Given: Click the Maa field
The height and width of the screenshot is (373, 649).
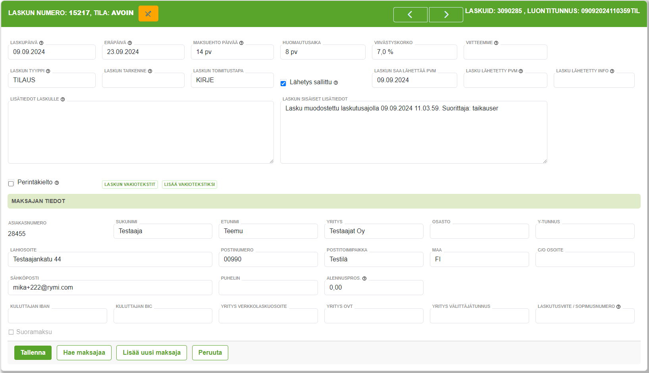Looking at the screenshot, I should tap(480, 259).
